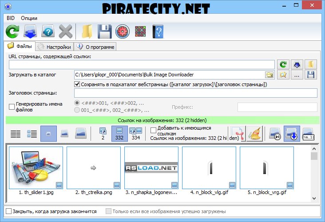Click the green links count status bar
The width and height of the screenshot is (325, 222).
[x=162, y=120]
